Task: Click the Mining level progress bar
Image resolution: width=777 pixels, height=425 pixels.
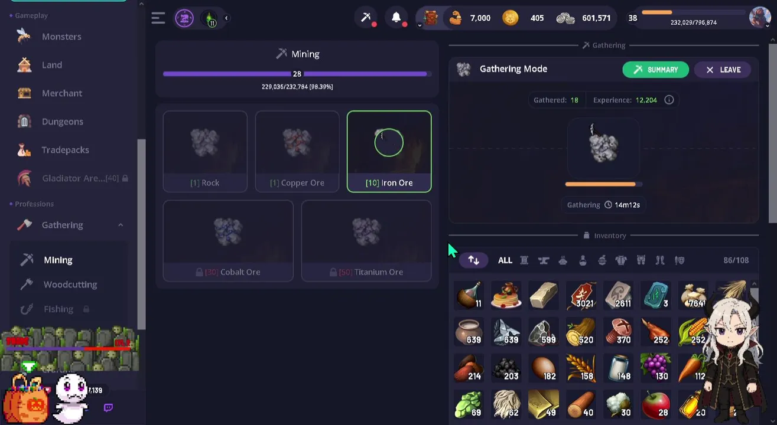Action: [x=297, y=74]
